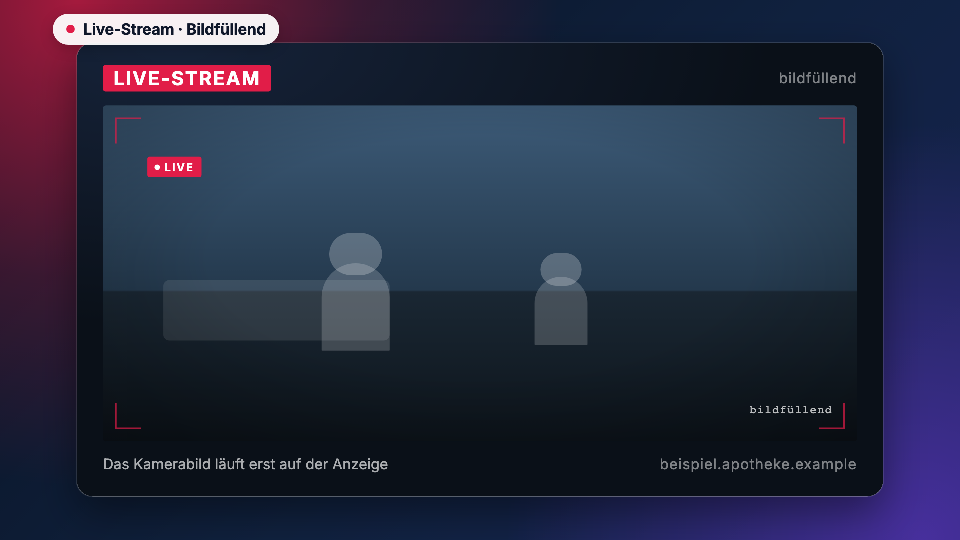Click the red dot in the top pill
960x540 pixels.
[x=71, y=29]
